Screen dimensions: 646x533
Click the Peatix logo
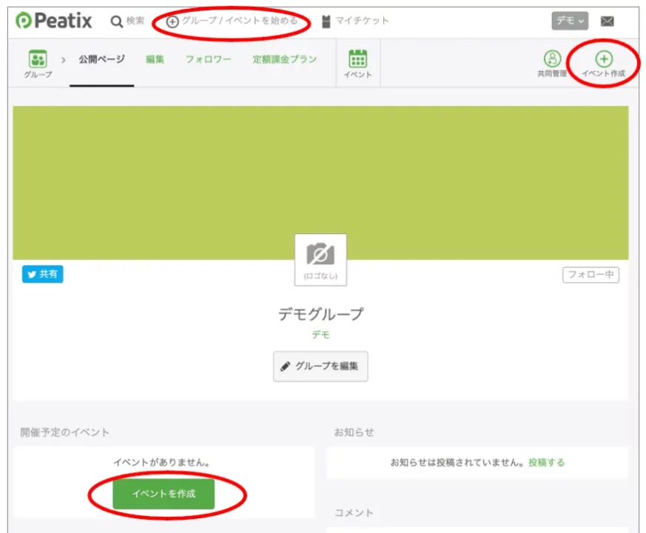[53, 21]
